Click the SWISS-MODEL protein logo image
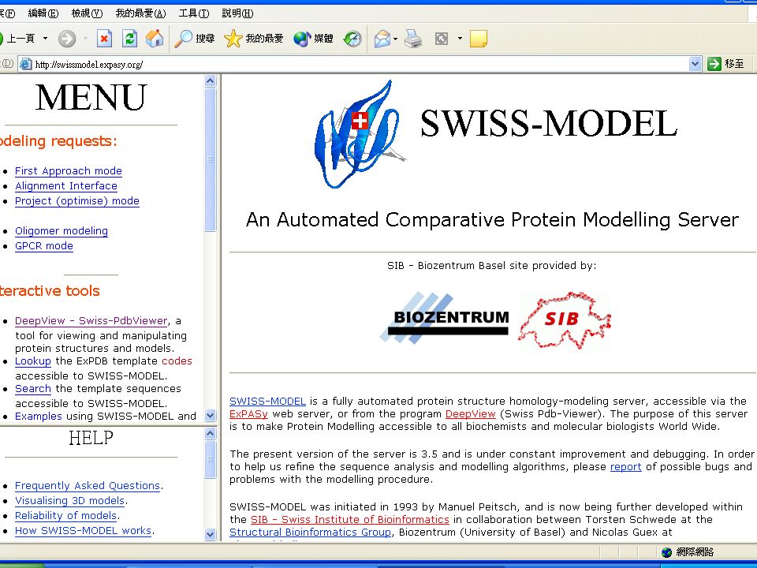 [360, 135]
